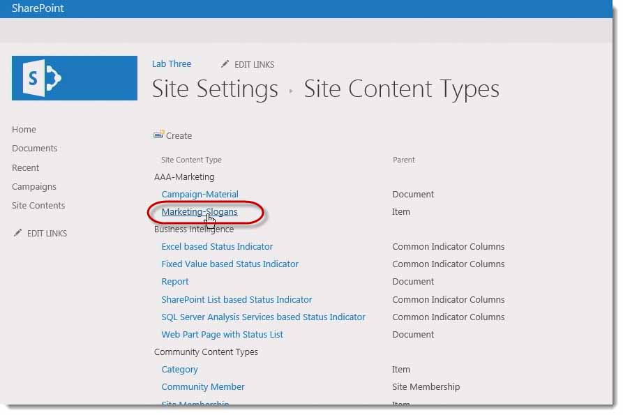Open the SQL Server Analysis Services based Status Indicator
The width and height of the screenshot is (623, 415).
[x=263, y=317]
